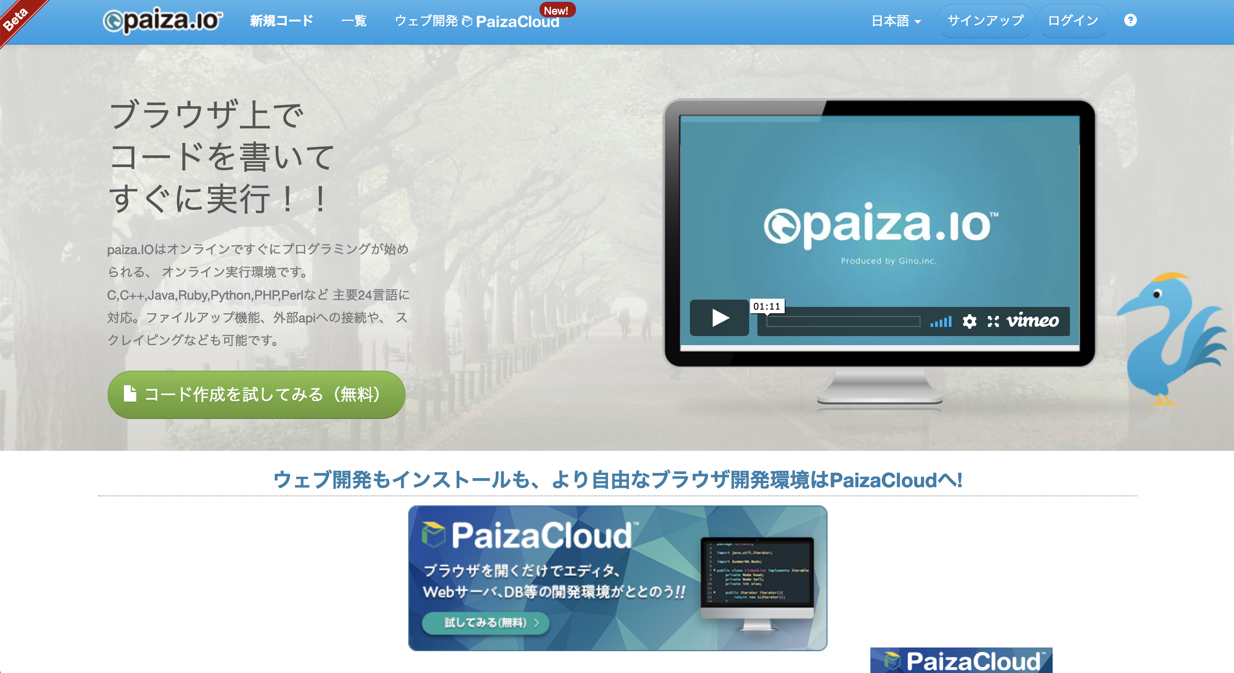Image resolution: width=1234 pixels, height=673 pixels.
Task: Click the サインアップ button
Action: 985,20
